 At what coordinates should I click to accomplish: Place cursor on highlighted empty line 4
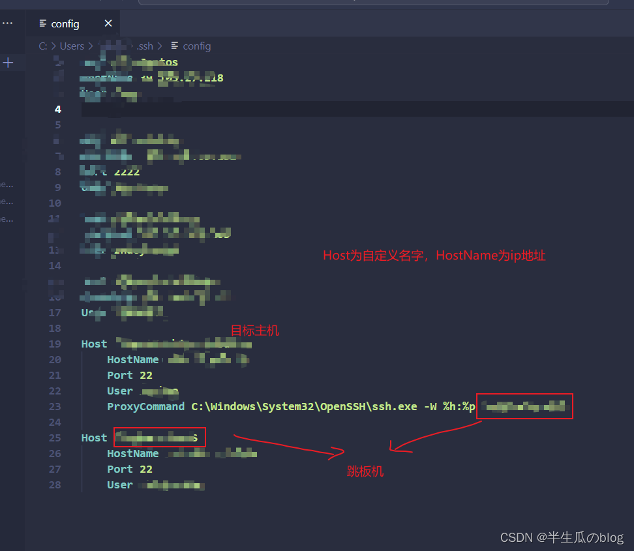tap(357, 109)
